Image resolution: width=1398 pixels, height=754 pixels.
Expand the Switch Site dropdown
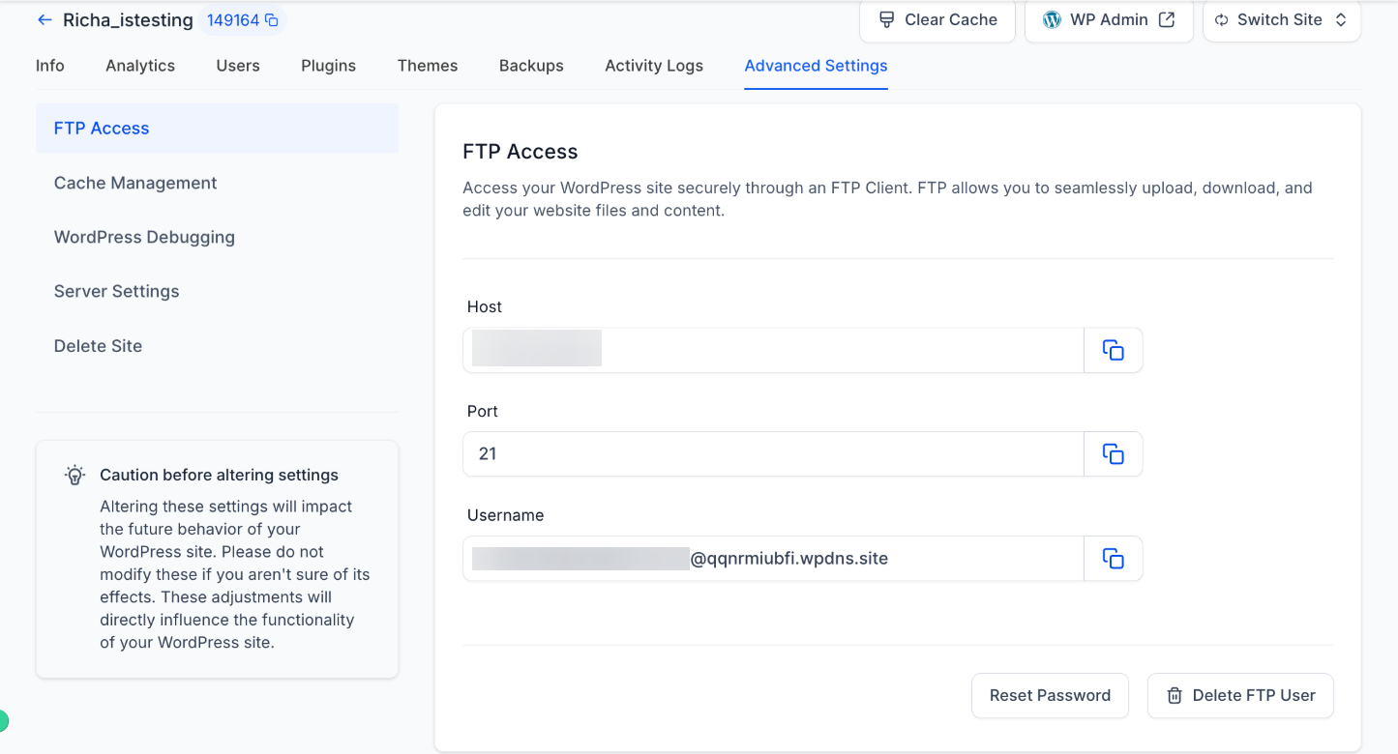[1281, 20]
